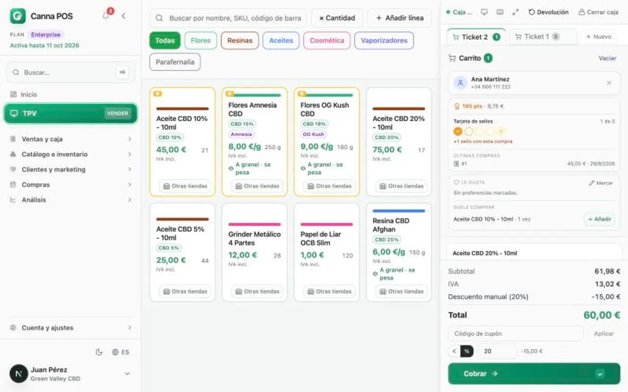
Task: Open the Juan Pérez user menu
Action: (x=71, y=374)
